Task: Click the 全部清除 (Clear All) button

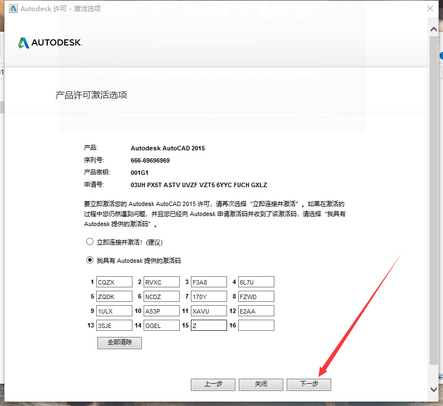Action: click(120, 343)
